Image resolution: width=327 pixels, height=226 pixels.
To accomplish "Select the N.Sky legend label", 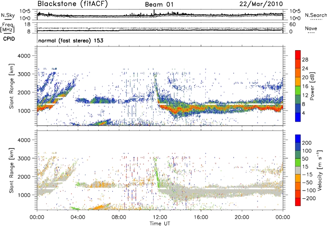I will [x=8, y=15].
